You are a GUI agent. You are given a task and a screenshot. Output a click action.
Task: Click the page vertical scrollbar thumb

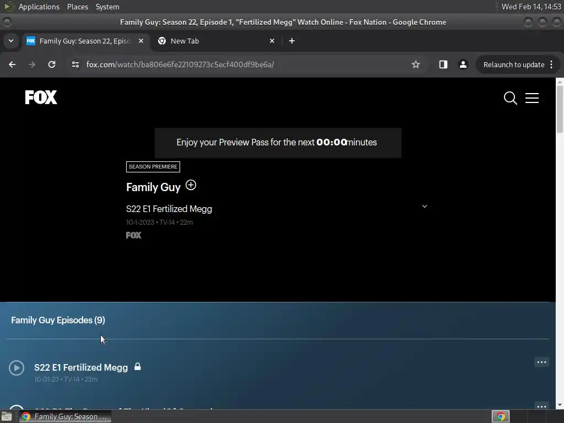coord(560,110)
